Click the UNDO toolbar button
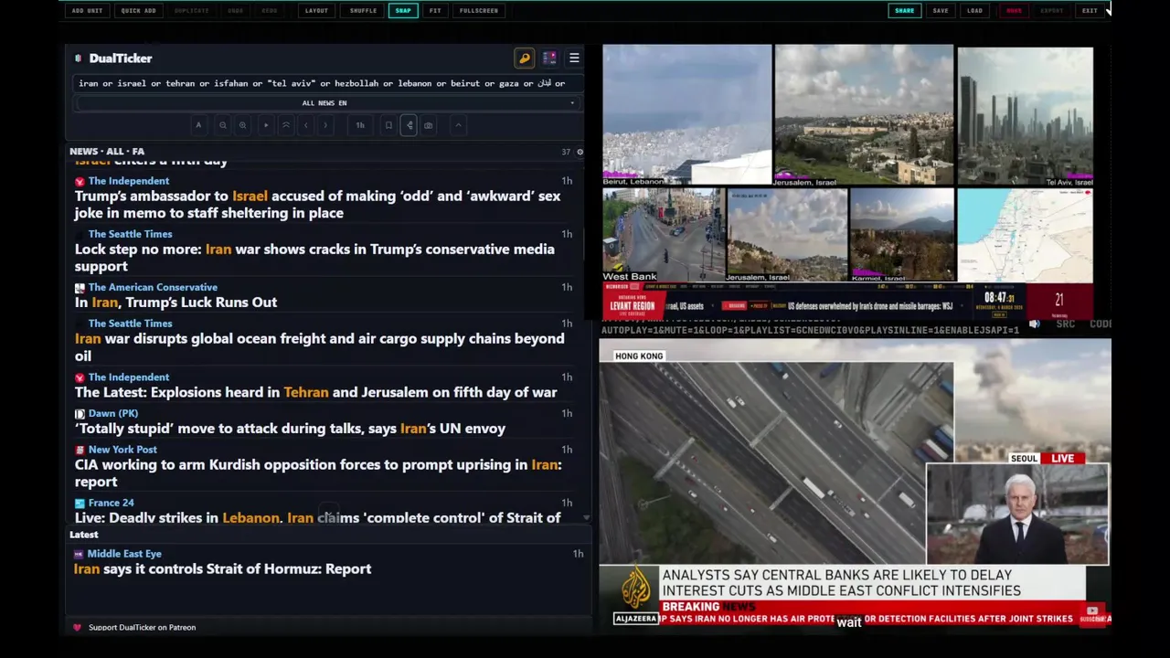The height and width of the screenshot is (658, 1170). pos(236,11)
